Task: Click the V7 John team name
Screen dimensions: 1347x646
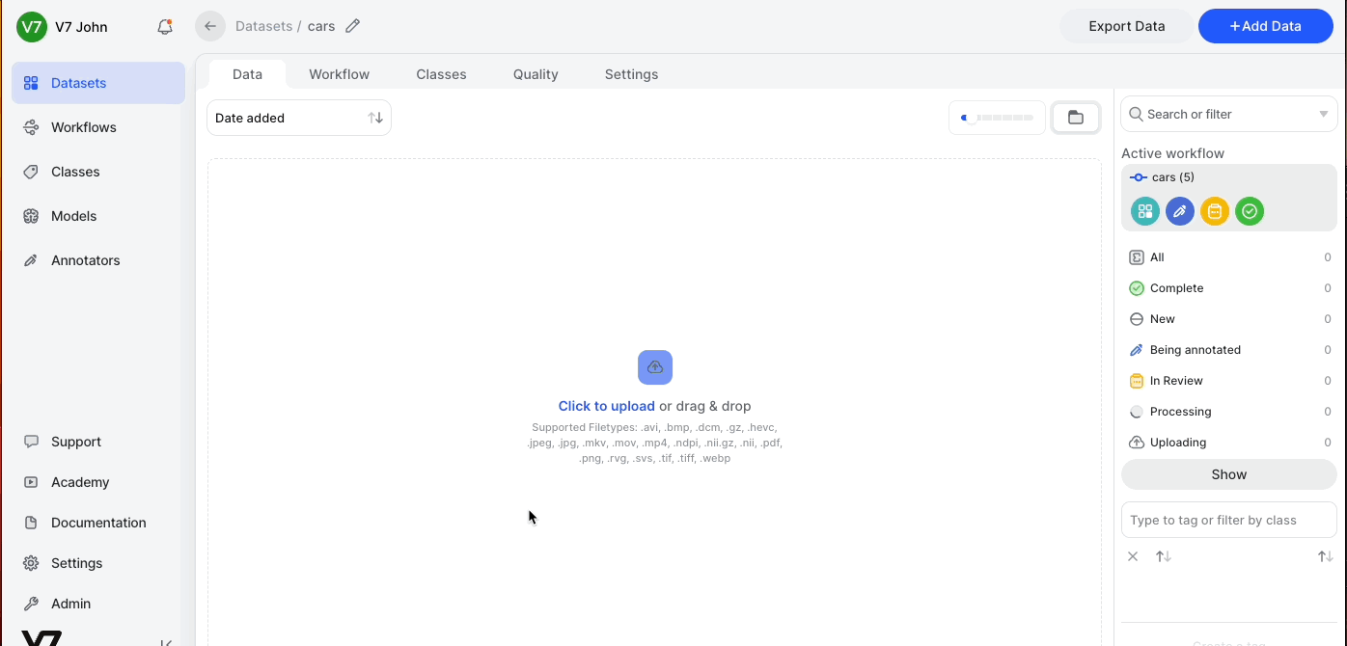Action: click(81, 27)
